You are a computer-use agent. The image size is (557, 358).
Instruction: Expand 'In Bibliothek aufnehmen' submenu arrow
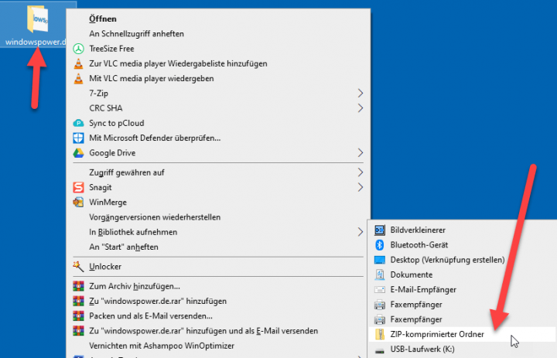361,232
